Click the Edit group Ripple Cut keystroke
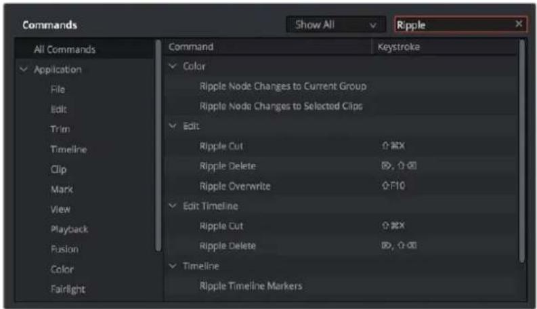537x309 pixels. tap(393, 146)
